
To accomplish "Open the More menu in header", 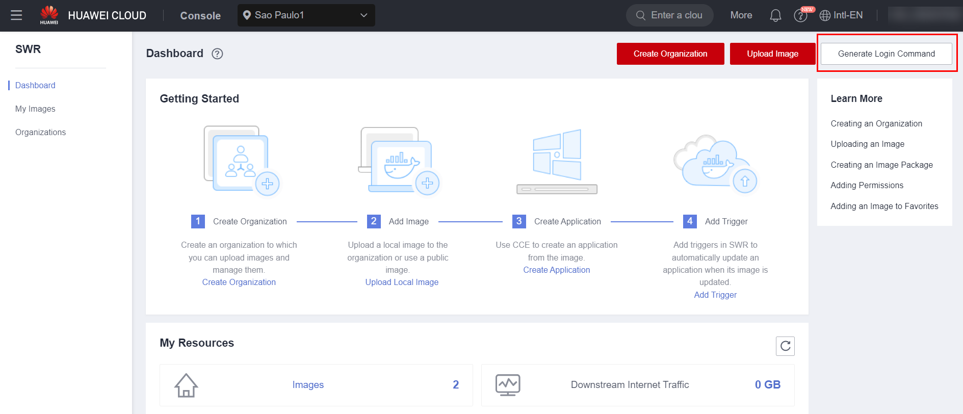I will click(x=741, y=15).
